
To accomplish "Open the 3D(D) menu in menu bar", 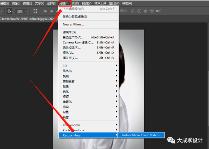I will (x=76, y=3).
